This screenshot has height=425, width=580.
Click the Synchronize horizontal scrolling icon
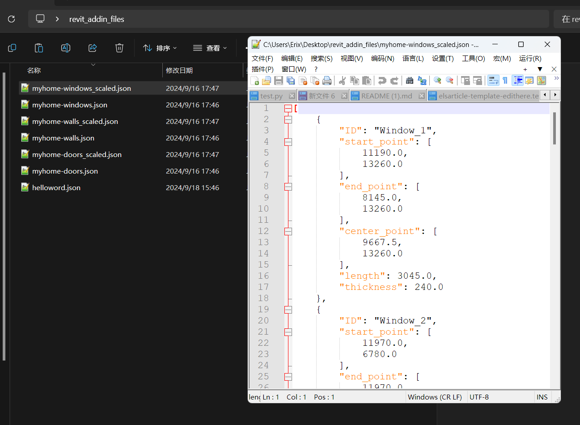(x=477, y=81)
